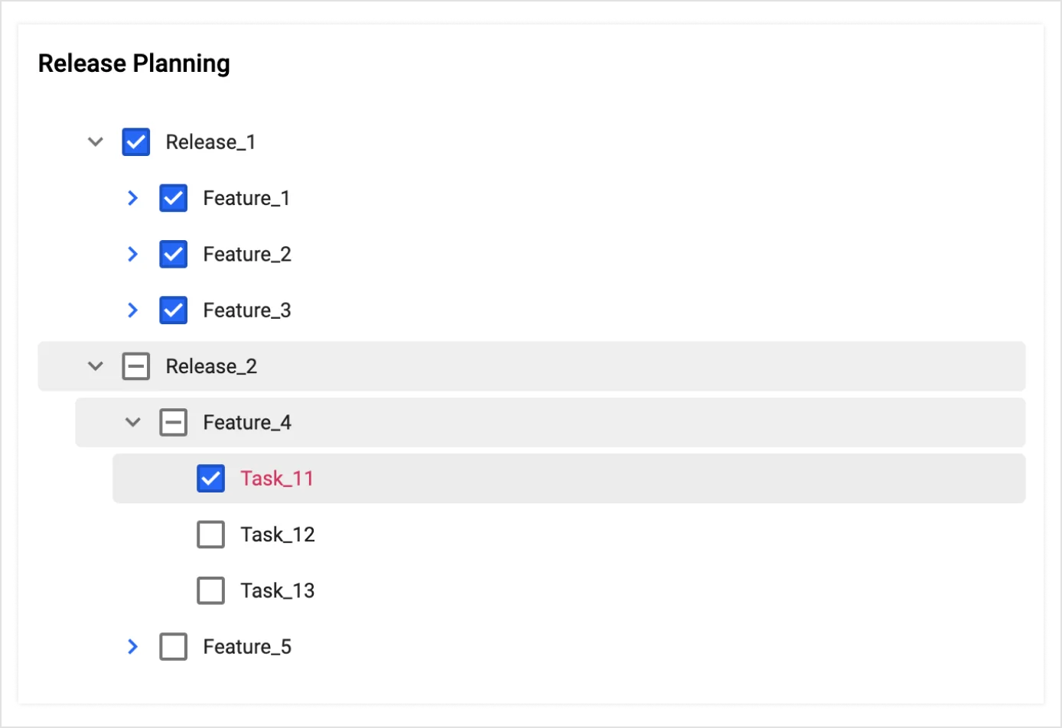Expand the Feature_5 node

tap(132, 646)
